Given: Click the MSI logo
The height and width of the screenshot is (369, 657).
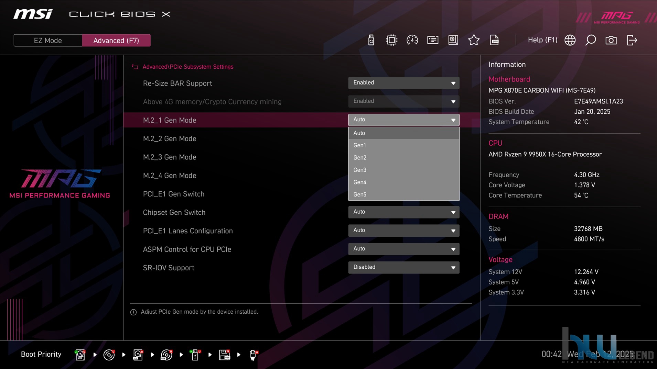Looking at the screenshot, I should (33, 14).
